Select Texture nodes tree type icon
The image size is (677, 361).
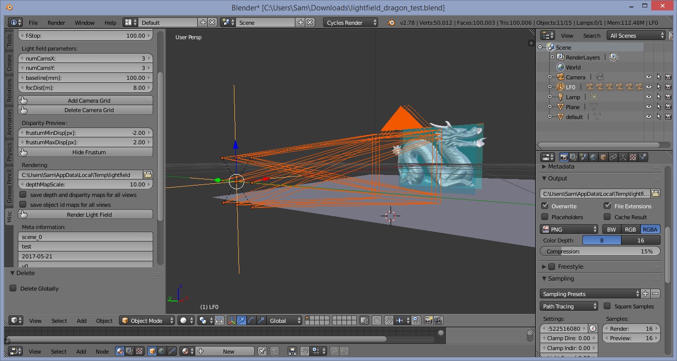[139, 351]
